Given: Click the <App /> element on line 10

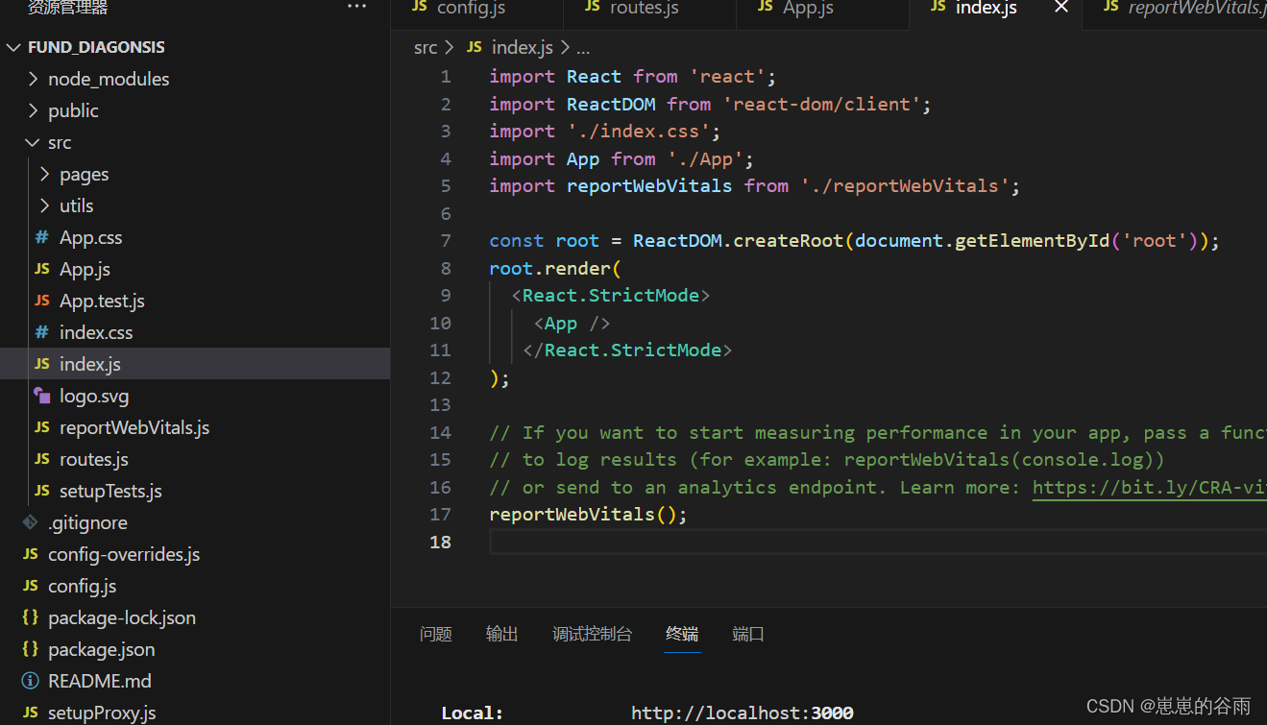Looking at the screenshot, I should [573, 323].
